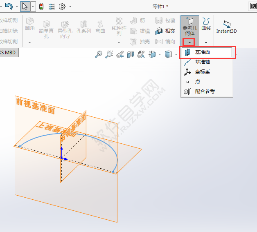Open the View Orientation icon
This screenshot has height=232, width=257.
[x=152, y=54]
